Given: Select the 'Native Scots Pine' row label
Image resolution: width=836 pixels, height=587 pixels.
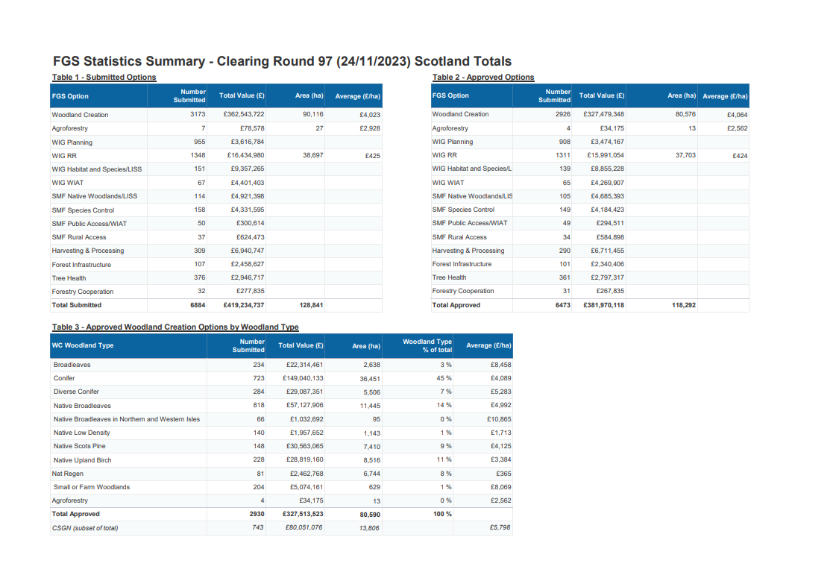Looking at the screenshot, I should click(80, 446).
